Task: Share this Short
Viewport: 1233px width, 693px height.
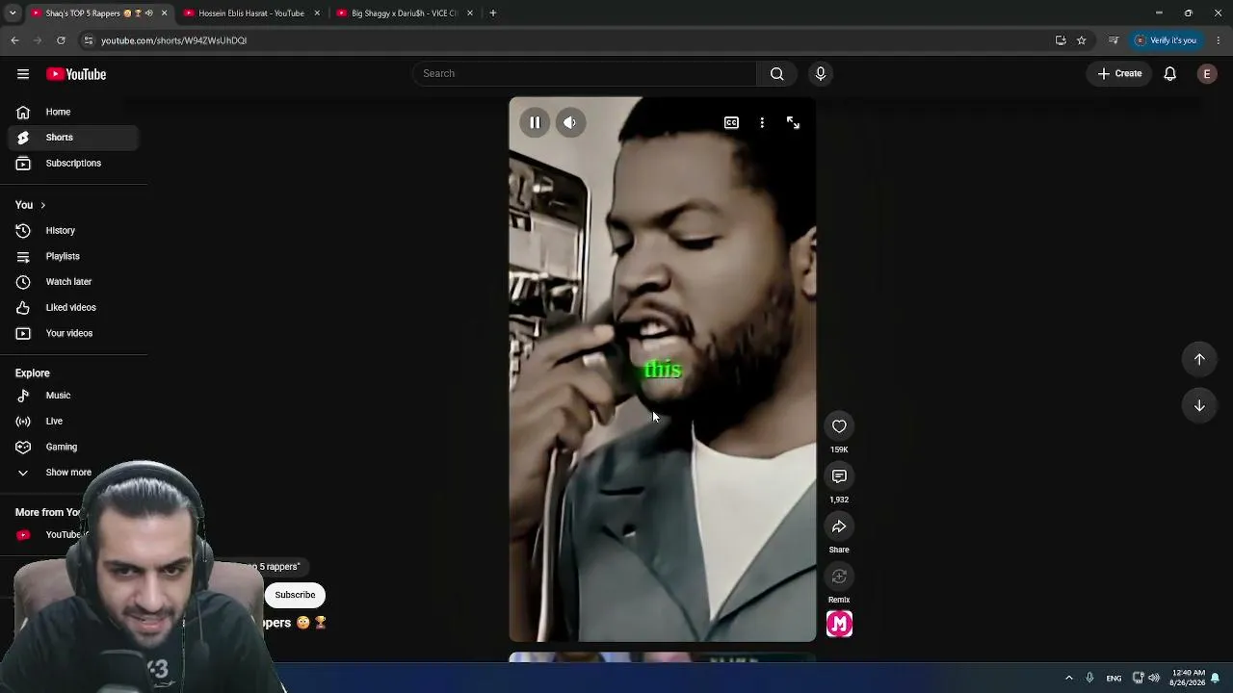Action: [839, 526]
